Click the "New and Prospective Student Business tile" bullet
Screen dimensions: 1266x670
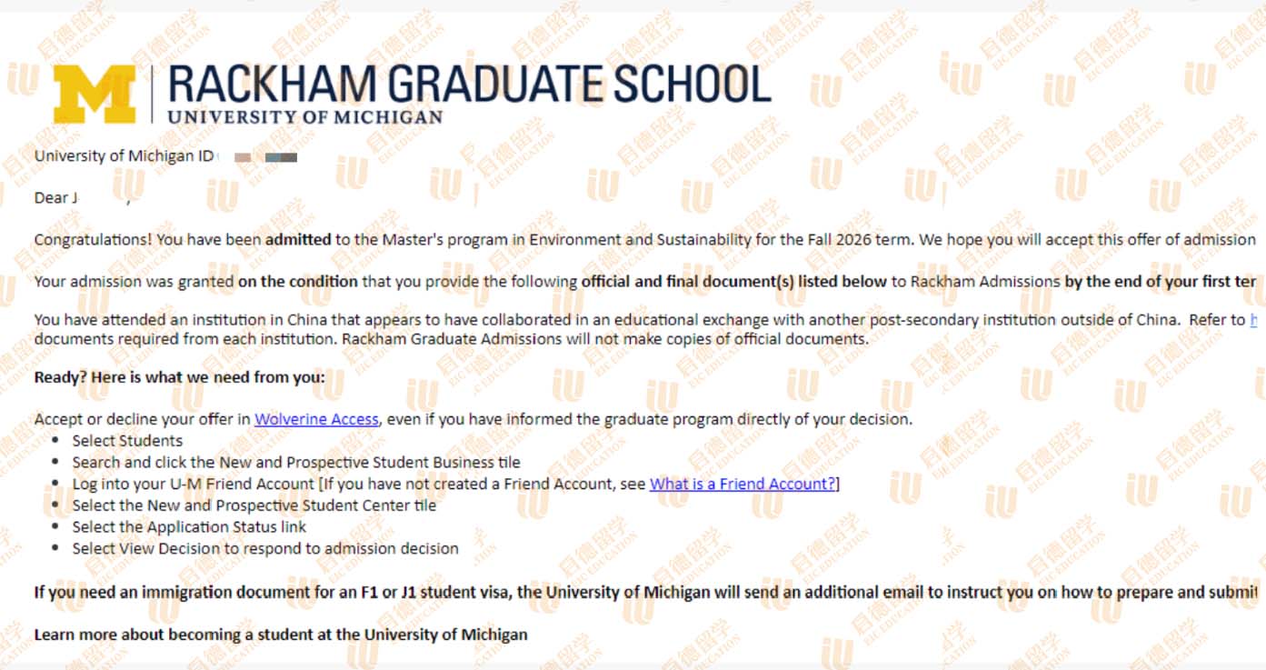296,462
